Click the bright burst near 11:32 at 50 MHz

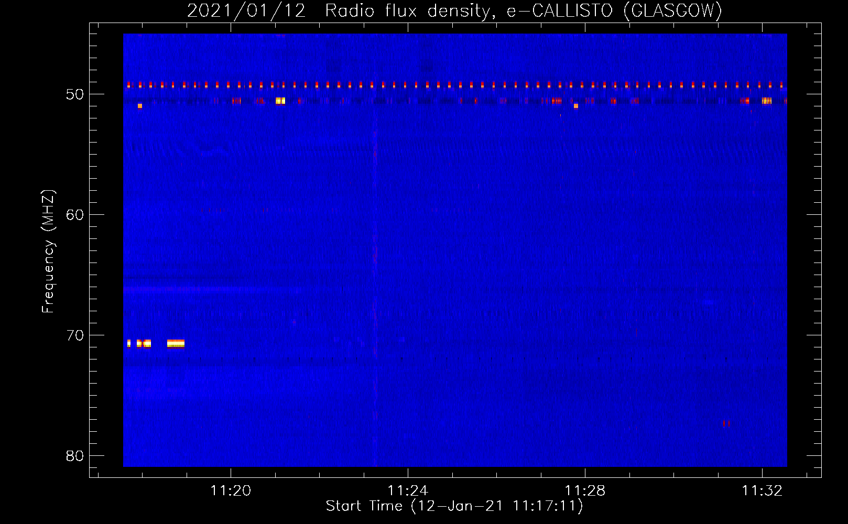pos(767,101)
